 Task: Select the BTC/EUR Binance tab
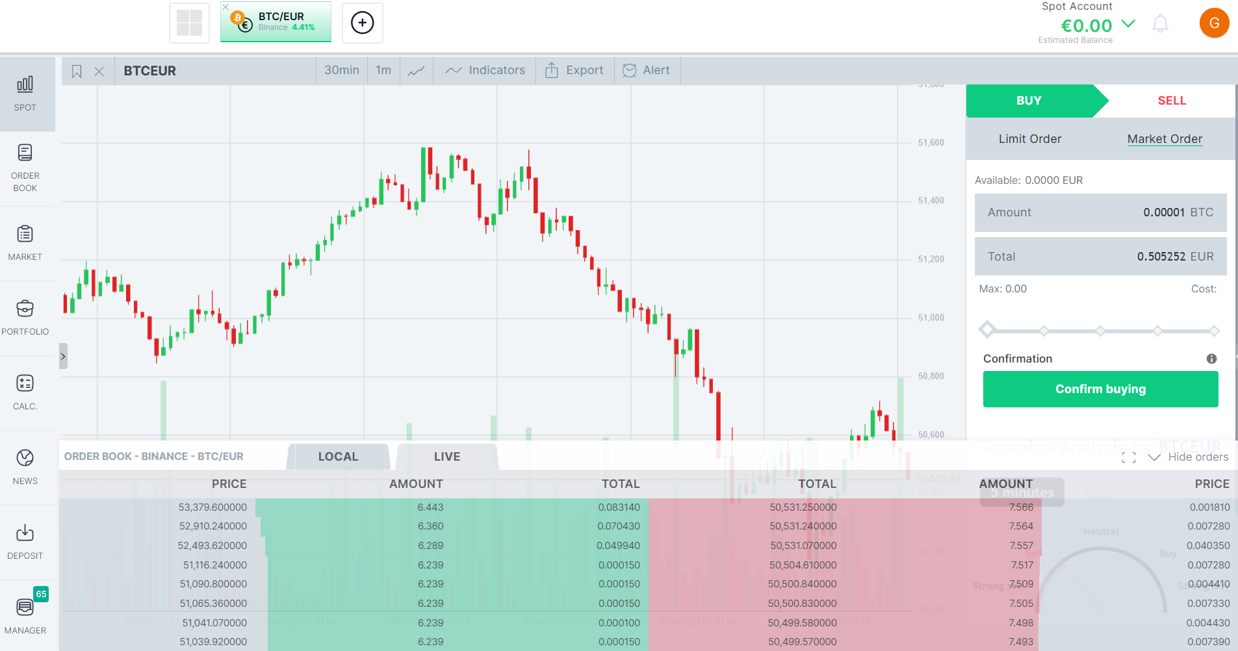click(x=276, y=22)
